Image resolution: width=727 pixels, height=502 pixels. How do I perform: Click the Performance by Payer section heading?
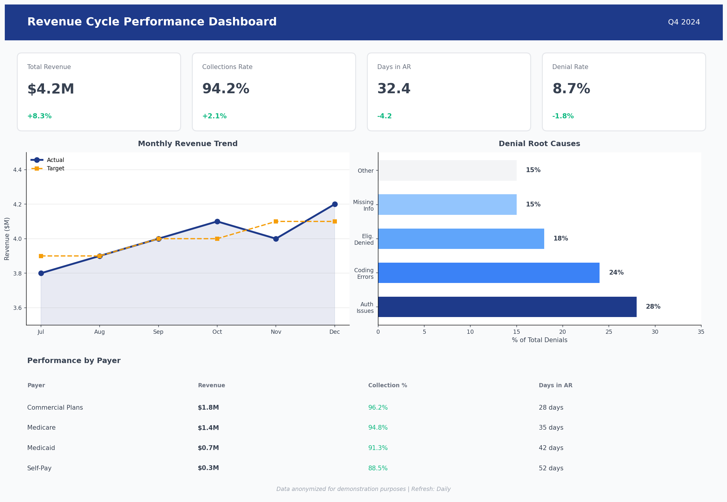[x=74, y=360]
